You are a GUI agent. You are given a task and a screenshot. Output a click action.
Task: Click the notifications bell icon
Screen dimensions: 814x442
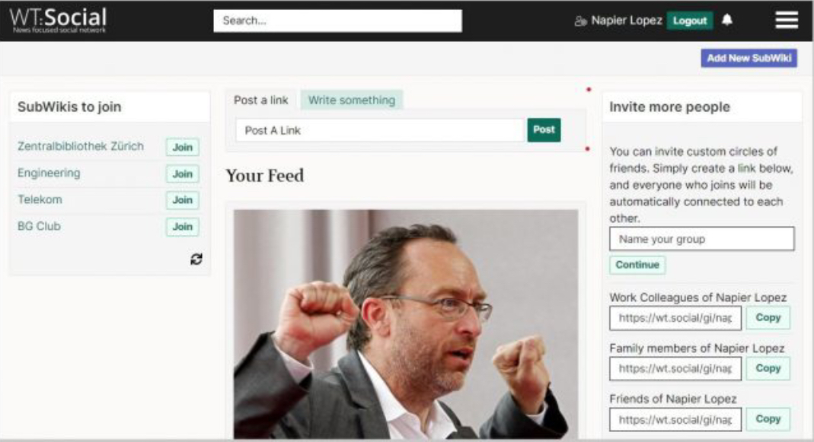click(x=726, y=20)
